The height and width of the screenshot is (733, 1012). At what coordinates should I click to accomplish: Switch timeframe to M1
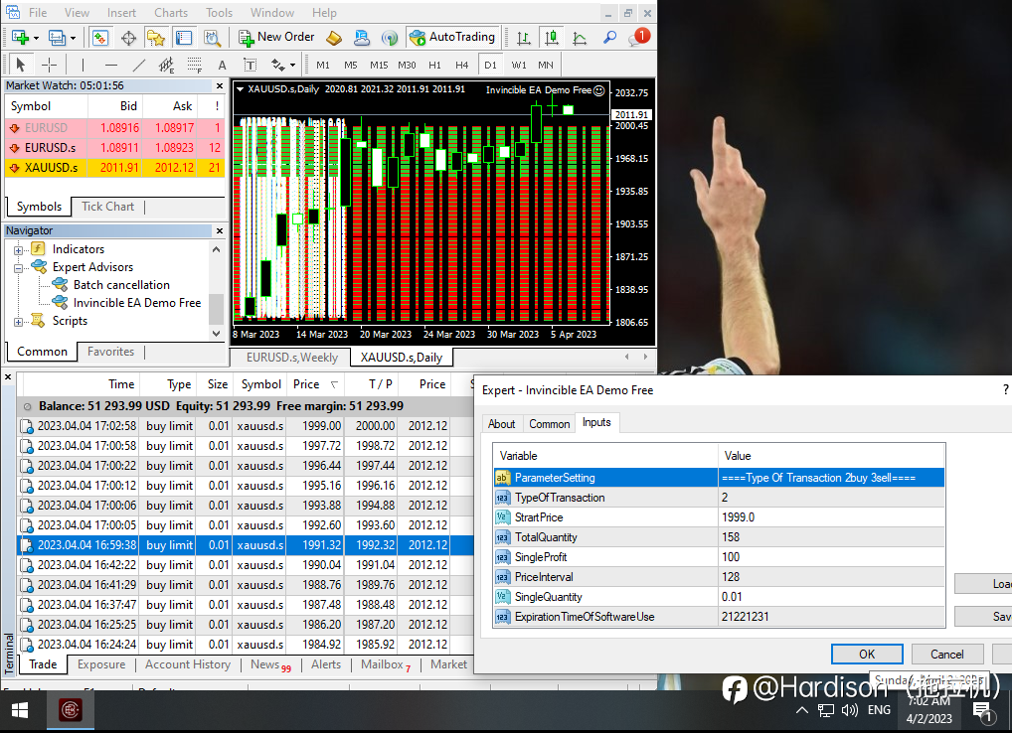[x=323, y=66]
